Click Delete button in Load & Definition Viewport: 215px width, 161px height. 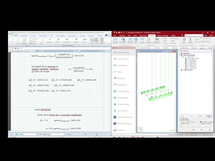click(209, 116)
